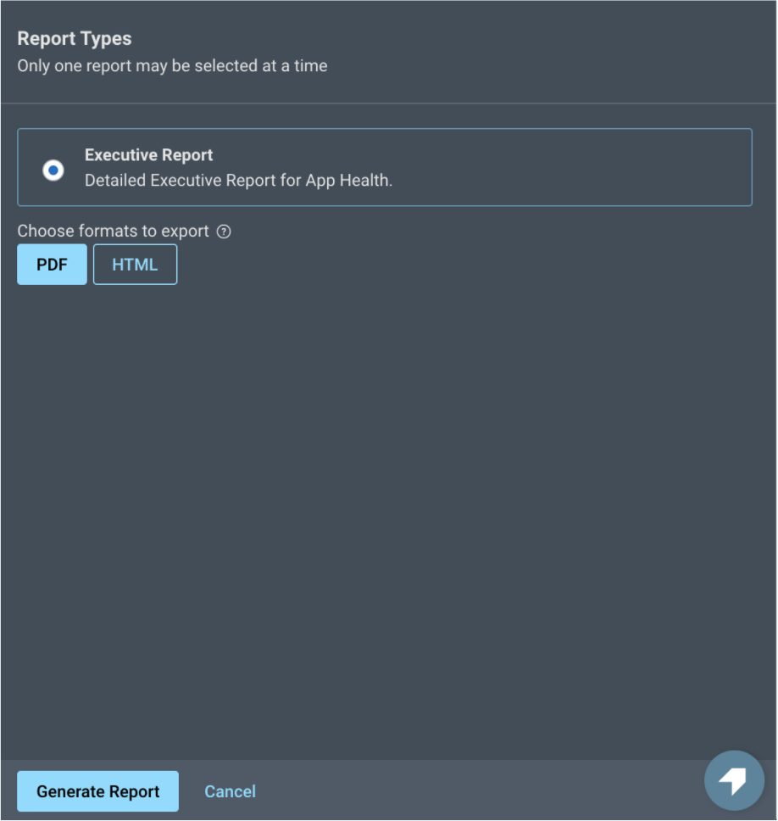Click the word 'export' in the formats label

pyautogui.click(x=186, y=232)
